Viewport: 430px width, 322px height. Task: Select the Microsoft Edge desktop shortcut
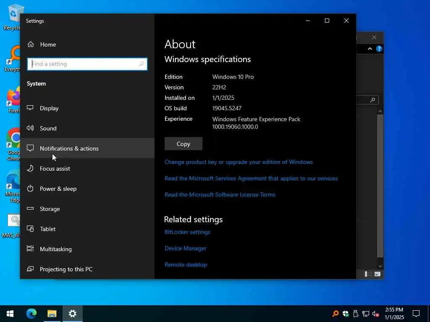tap(13, 186)
